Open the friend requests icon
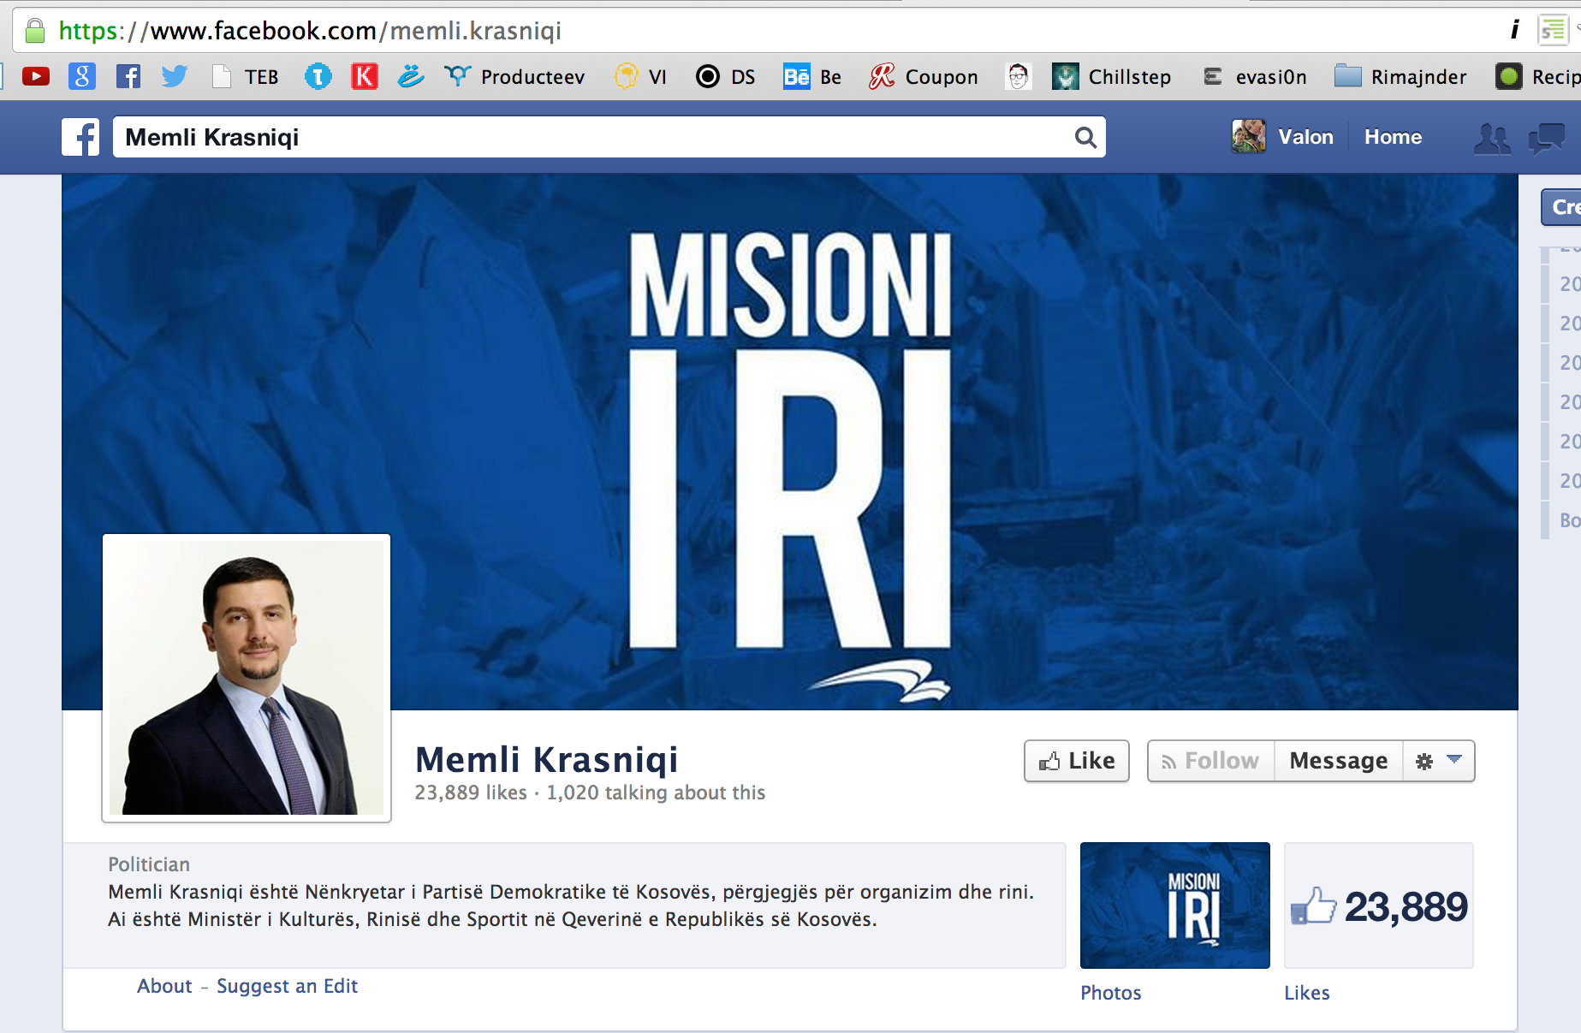1581x1033 pixels. pyautogui.click(x=1492, y=138)
